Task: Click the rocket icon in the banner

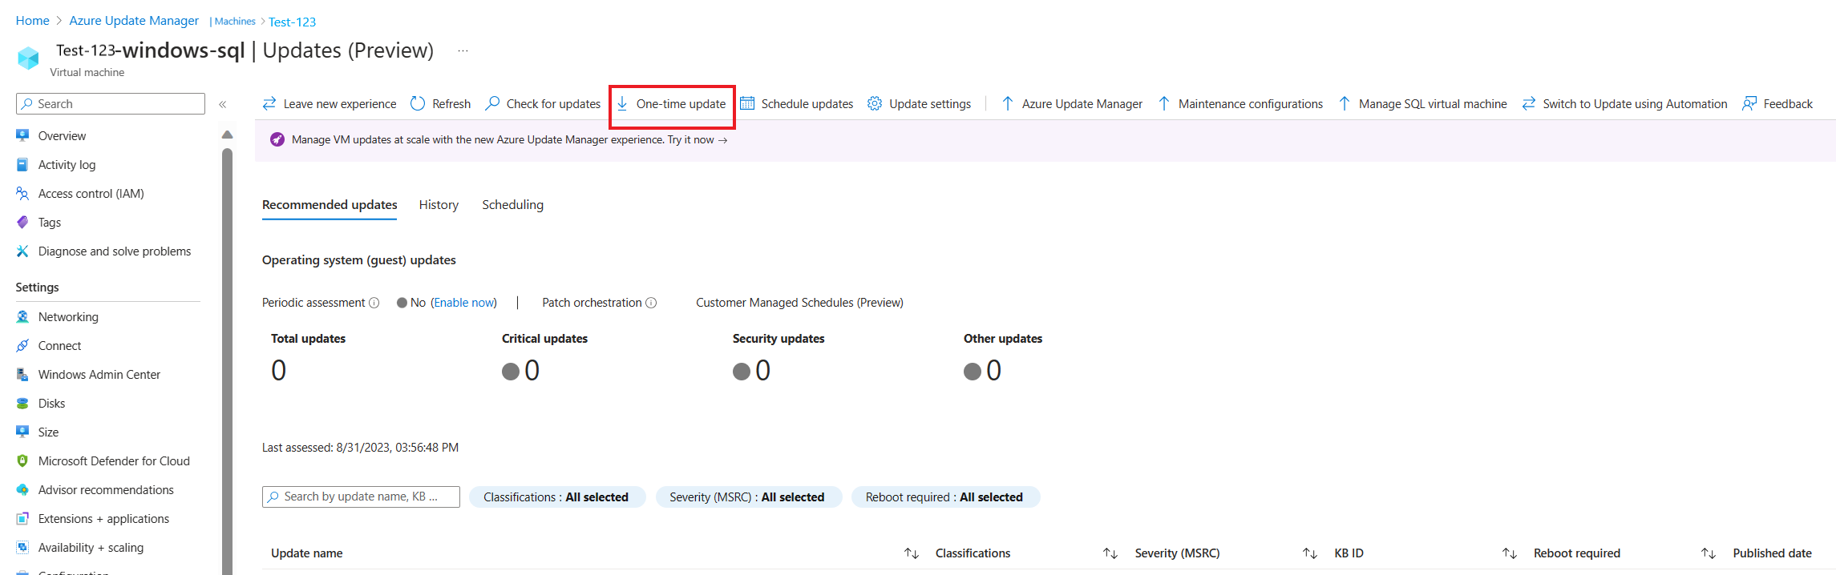Action: pyautogui.click(x=277, y=139)
